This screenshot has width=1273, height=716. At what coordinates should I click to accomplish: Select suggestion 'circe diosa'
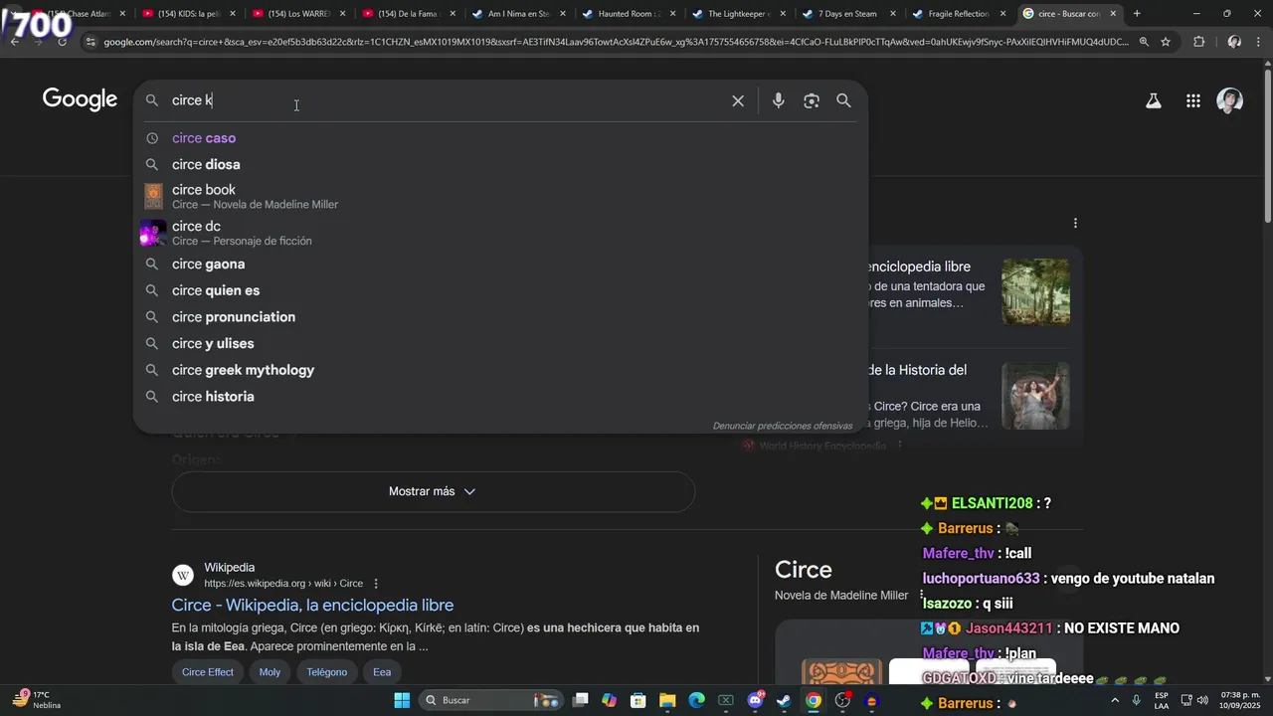(x=500, y=165)
